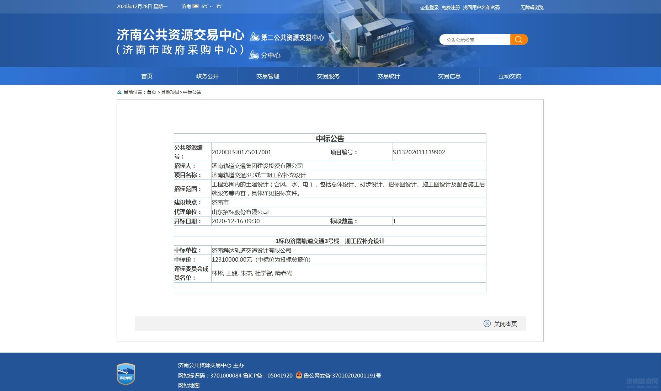Click the close page circle-X icon
661x391 pixels.
pyautogui.click(x=487, y=323)
